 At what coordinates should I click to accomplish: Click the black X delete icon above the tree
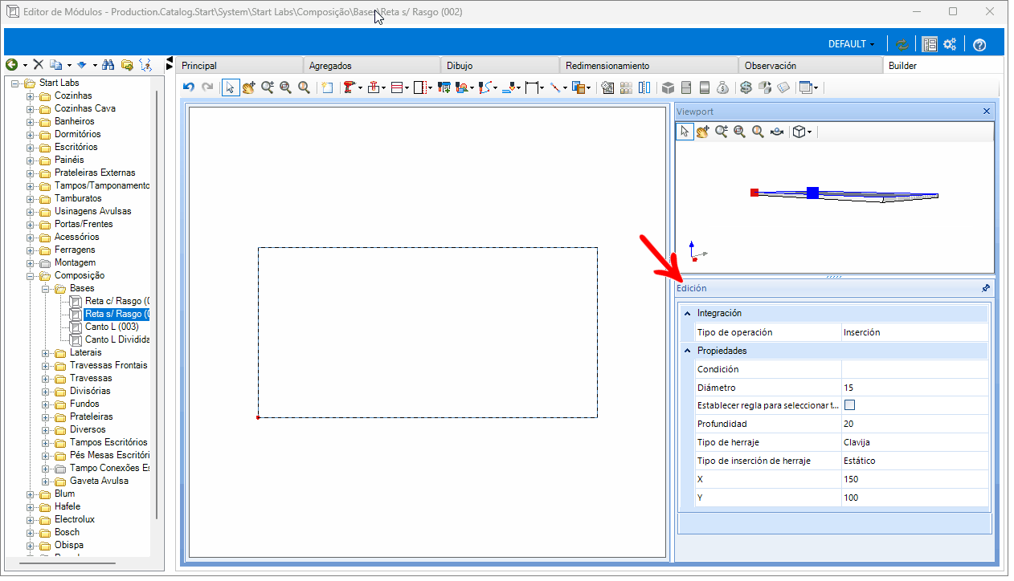38,65
